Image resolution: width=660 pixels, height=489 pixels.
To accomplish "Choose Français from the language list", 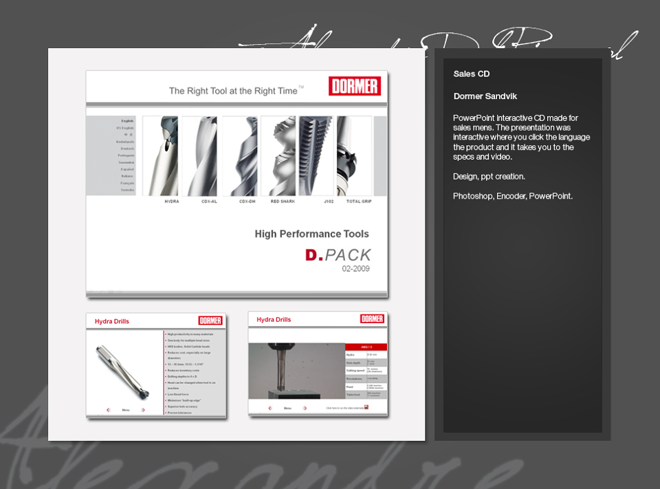I will [x=127, y=183].
